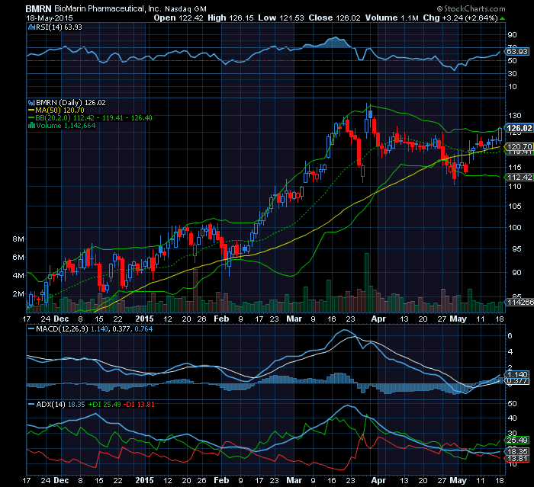Click the 130 price scale label
This screenshot has height=487, width=534.
(515, 116)
